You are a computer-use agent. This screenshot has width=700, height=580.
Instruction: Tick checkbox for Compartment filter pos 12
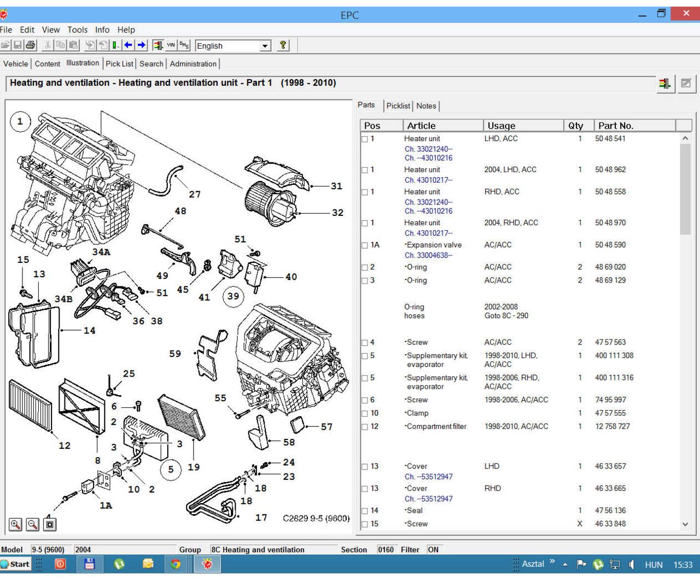click(x=365, y=427)
